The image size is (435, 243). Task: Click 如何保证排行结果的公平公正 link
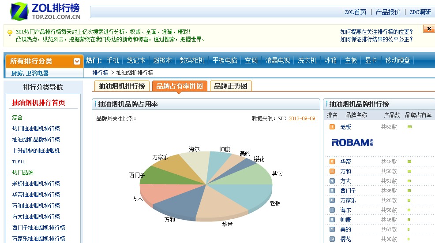pyautogui.click(x=376, y=39)
